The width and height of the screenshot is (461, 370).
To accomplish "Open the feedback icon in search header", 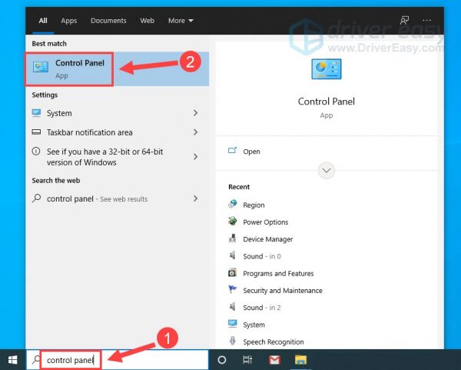I will pos(405,21).
